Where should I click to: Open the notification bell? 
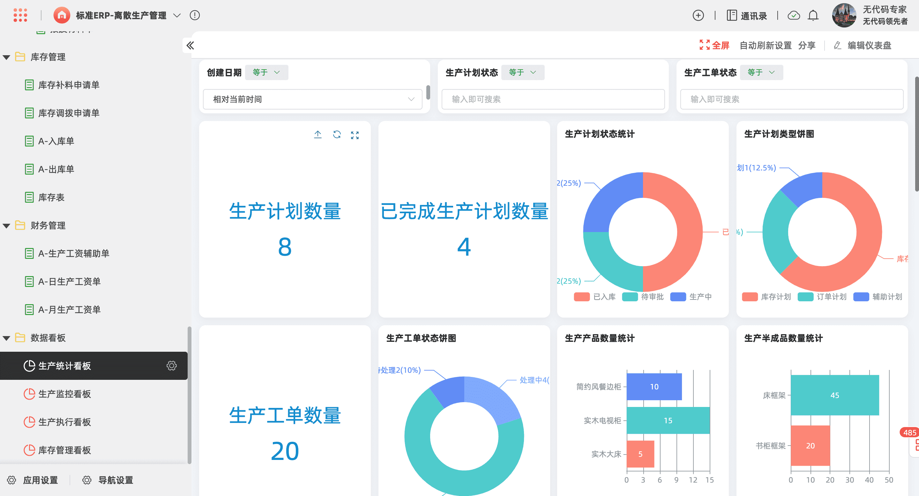tap(813, 16)
